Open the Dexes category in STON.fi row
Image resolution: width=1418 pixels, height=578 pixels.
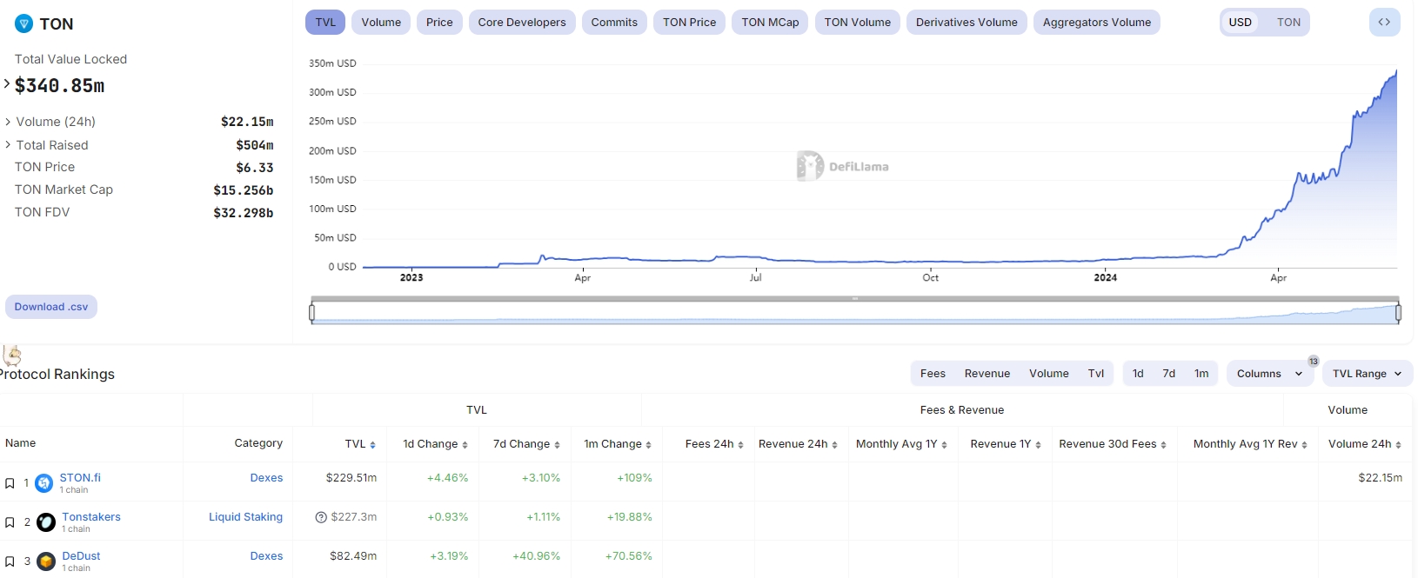click(x=266, y=478)
